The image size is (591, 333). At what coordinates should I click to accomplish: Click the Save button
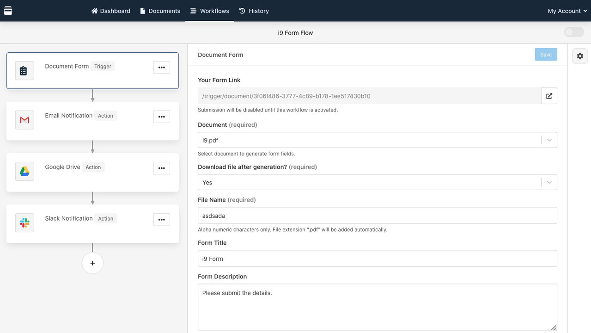coord(546,55)
